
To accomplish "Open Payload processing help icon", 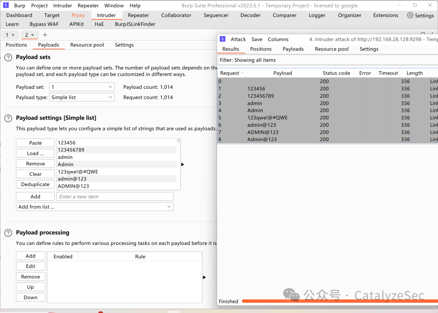I will (9, 233).
